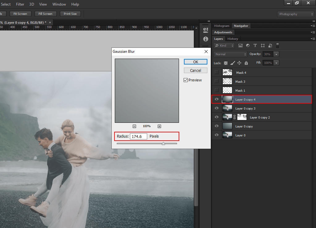The image size is (316, 228).
Task: Zoom in Gaussian Blur preview with plus
Action: click(160, 126)
